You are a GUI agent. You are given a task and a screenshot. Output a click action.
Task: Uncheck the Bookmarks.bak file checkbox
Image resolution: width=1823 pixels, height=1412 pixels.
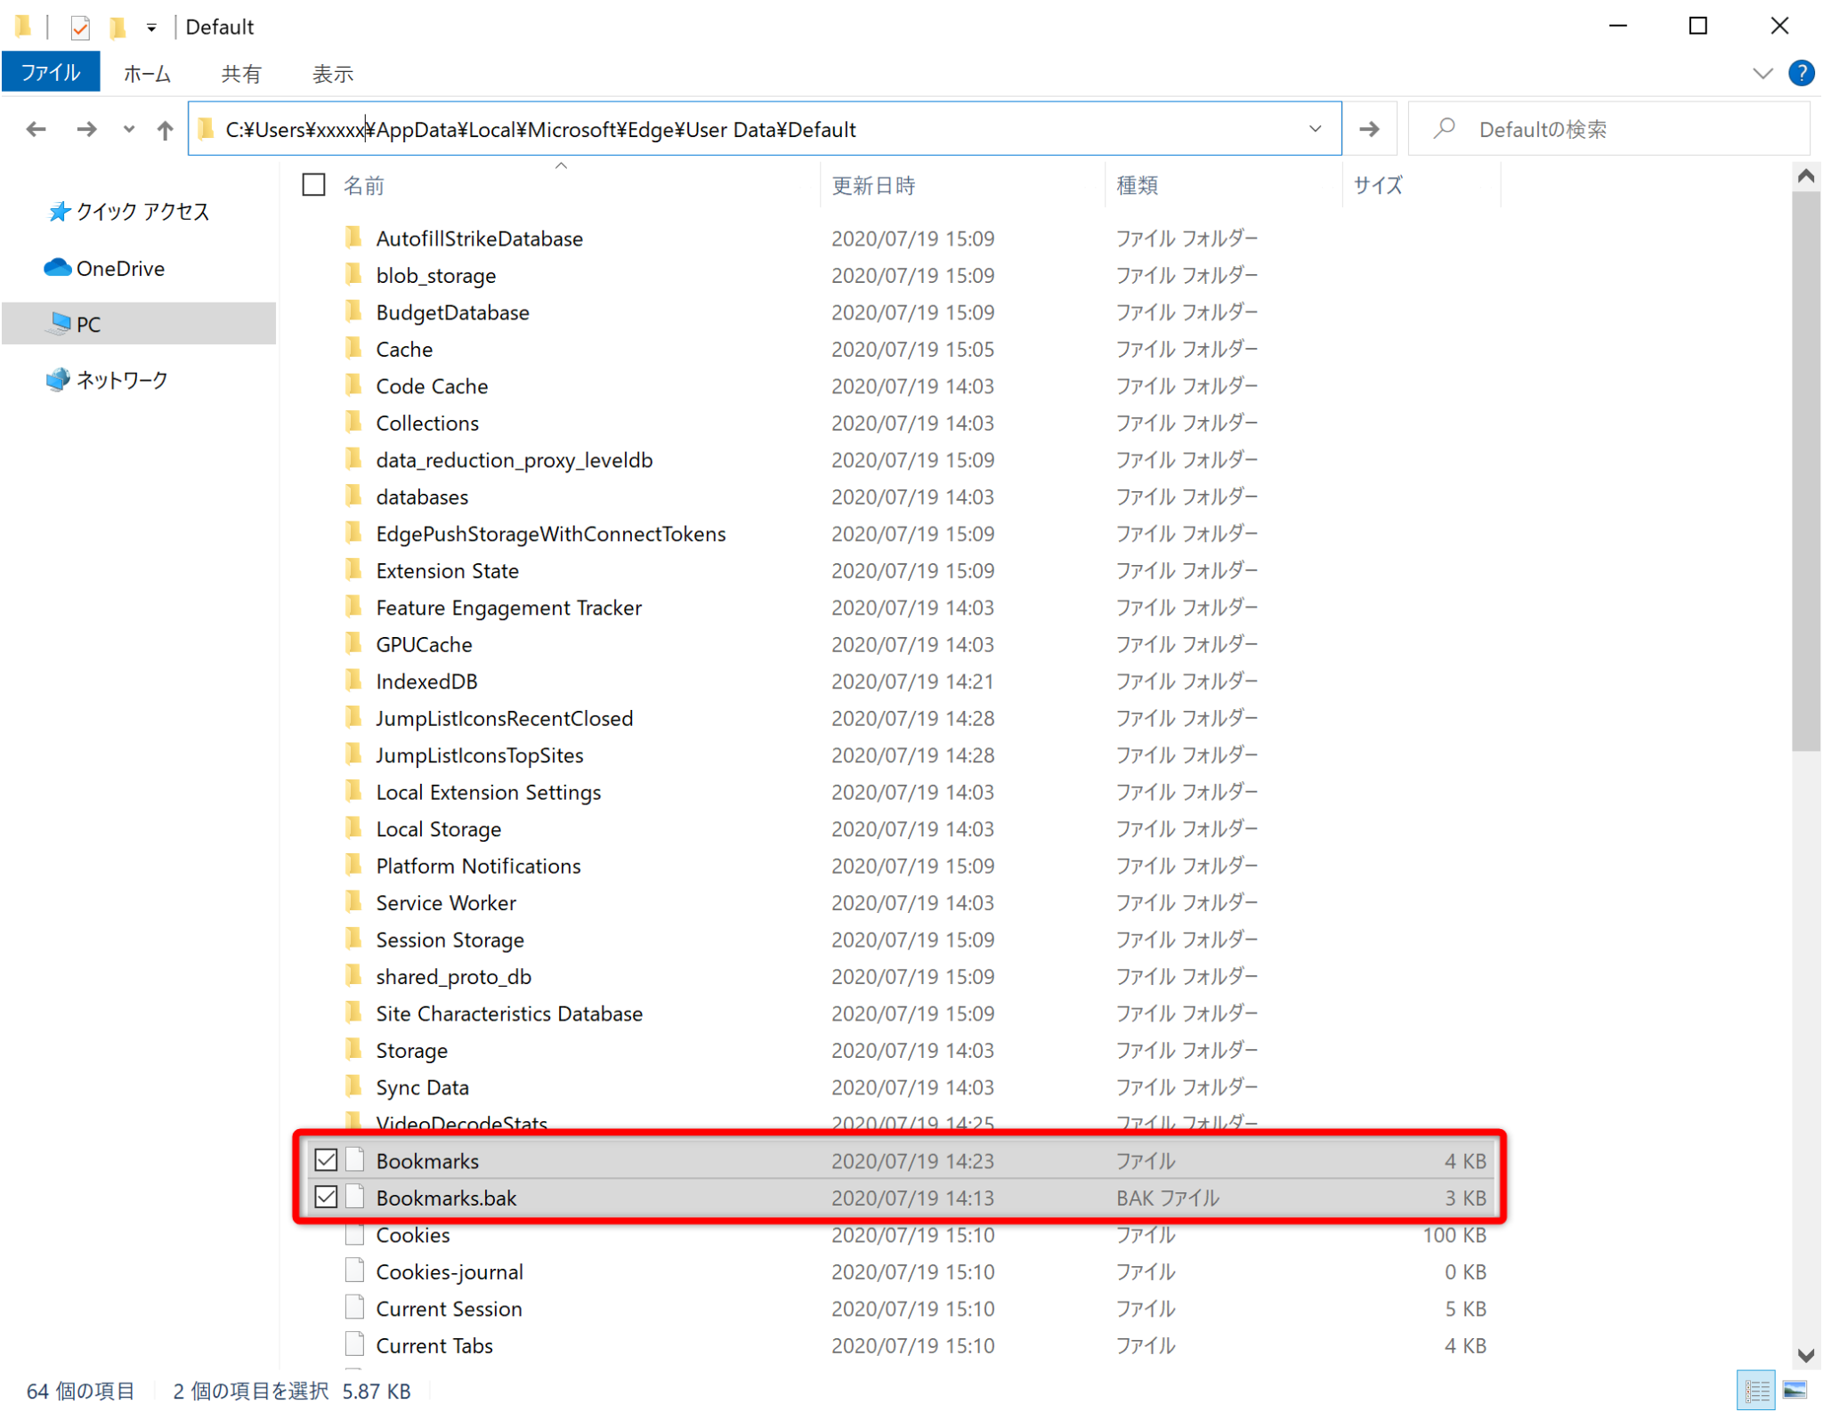[325, 1197]
